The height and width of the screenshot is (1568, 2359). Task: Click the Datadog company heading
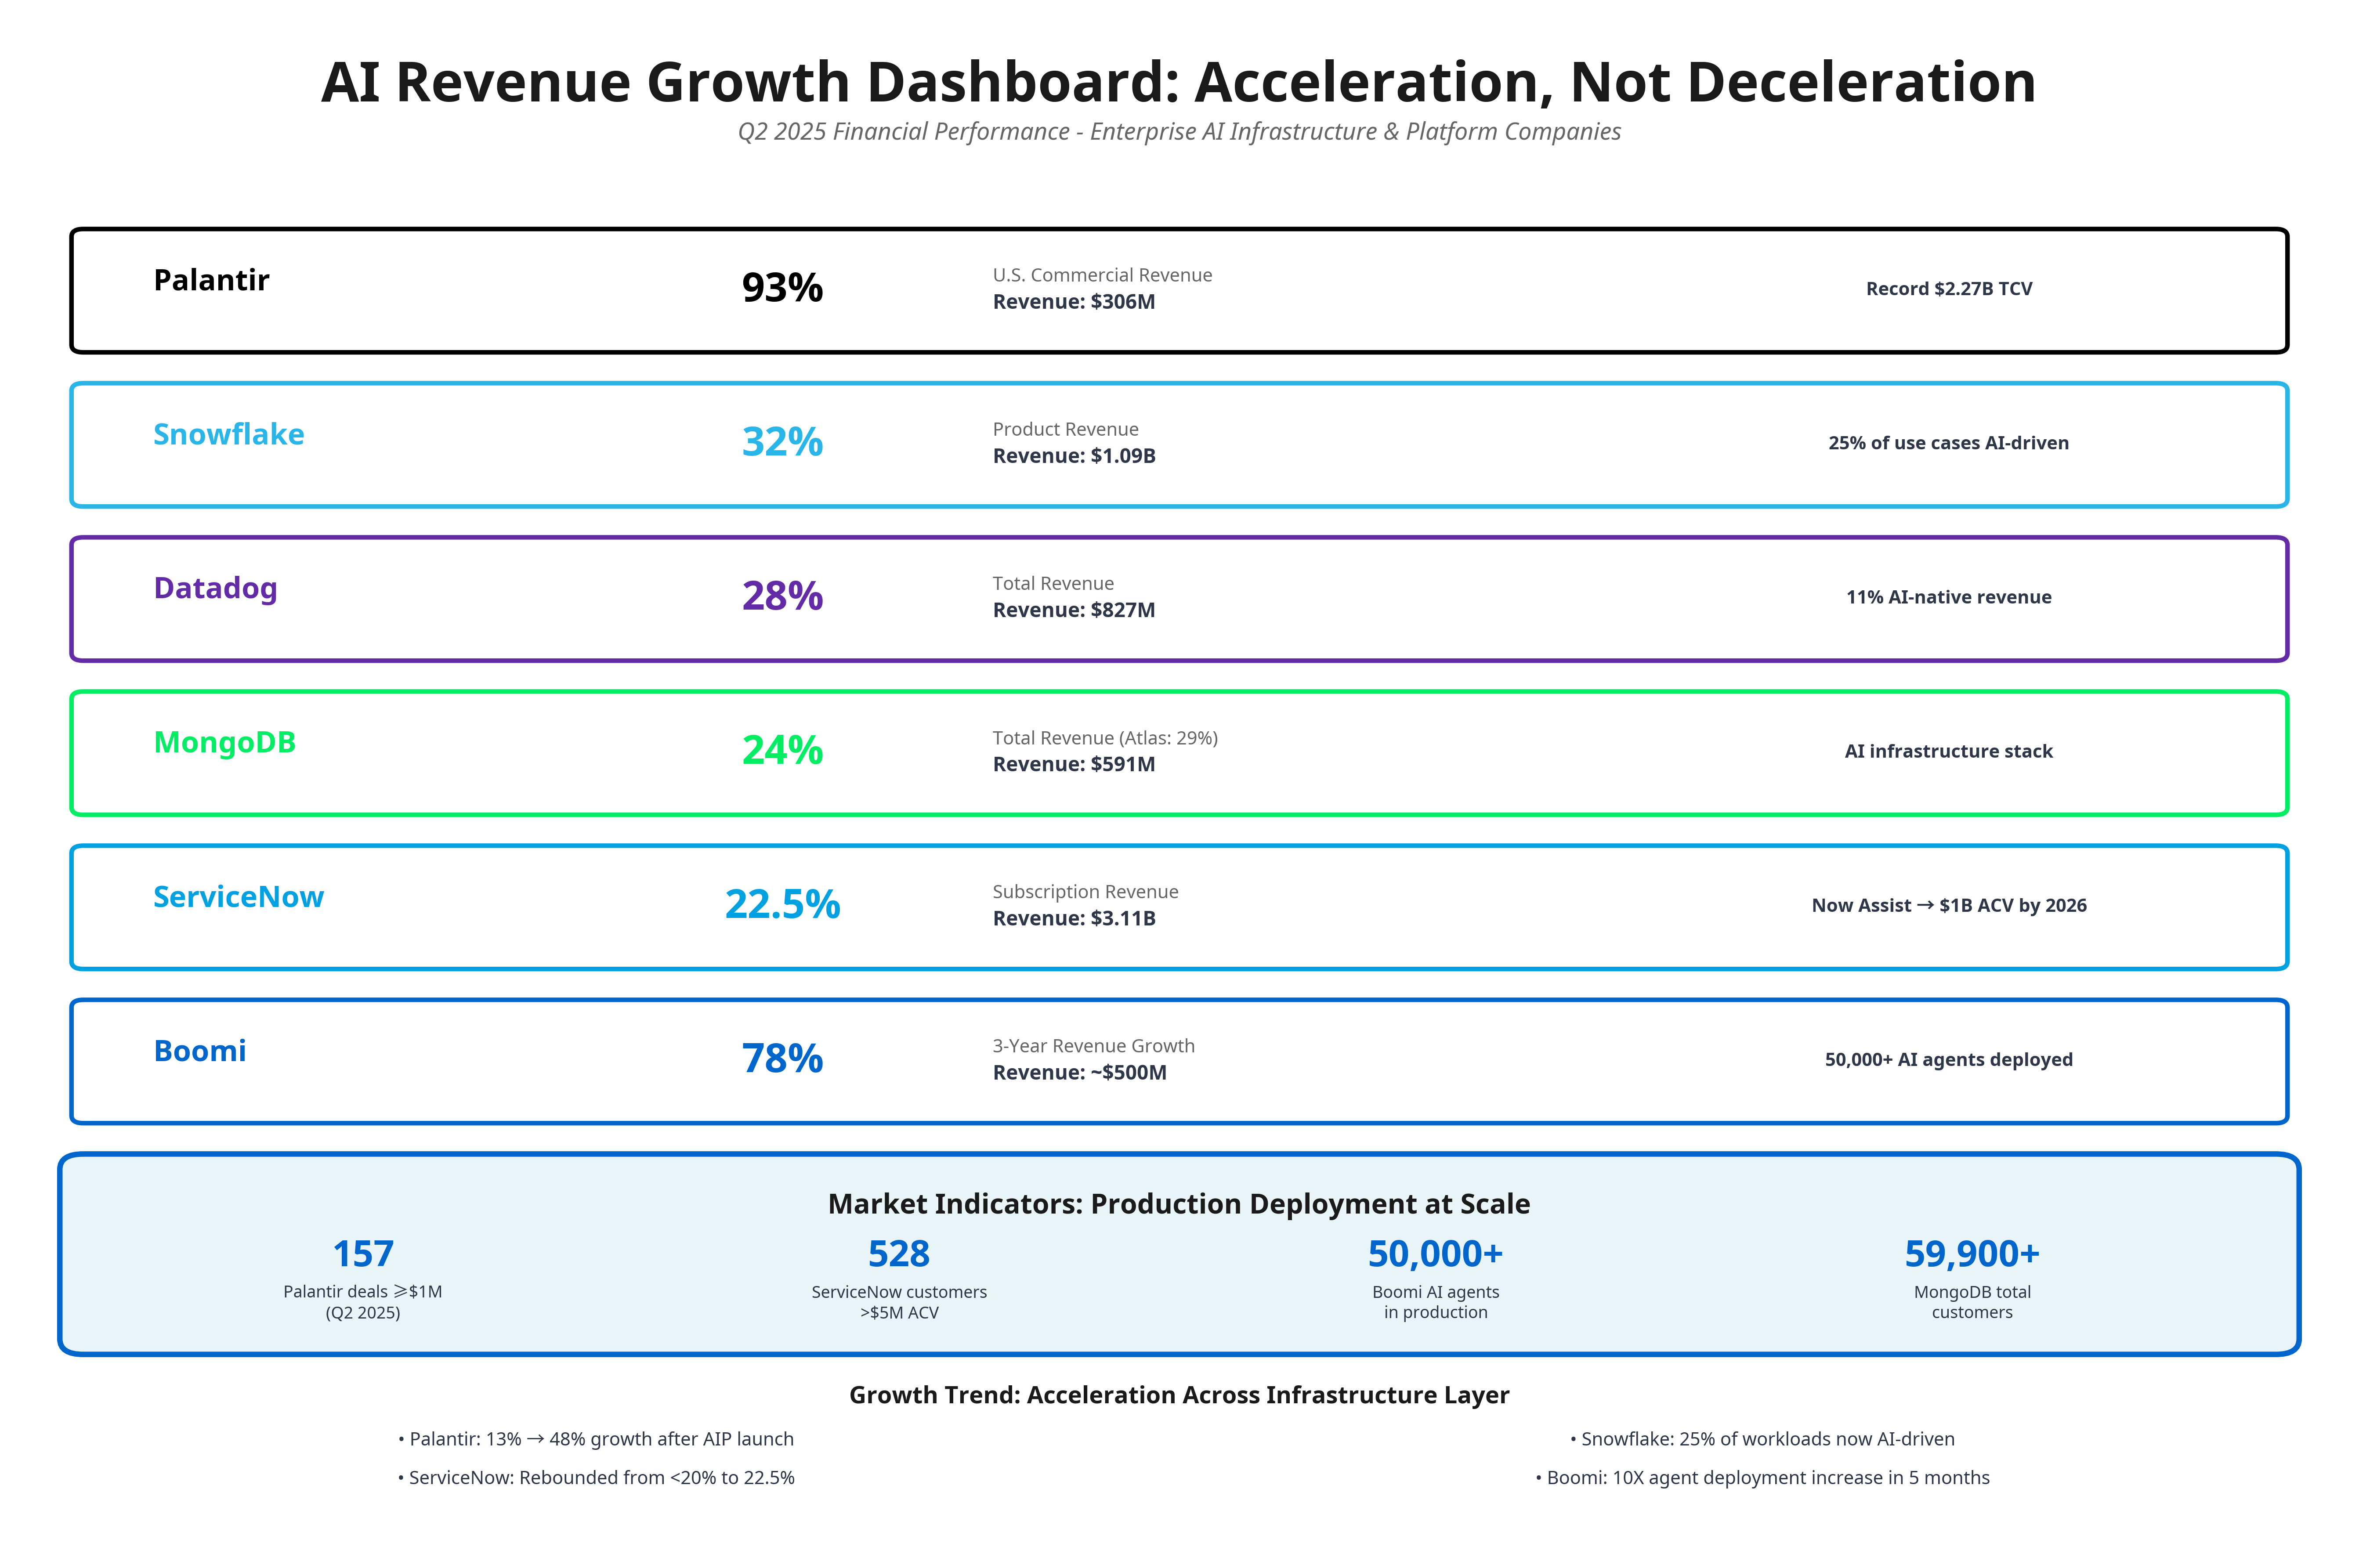click(215, 588)
